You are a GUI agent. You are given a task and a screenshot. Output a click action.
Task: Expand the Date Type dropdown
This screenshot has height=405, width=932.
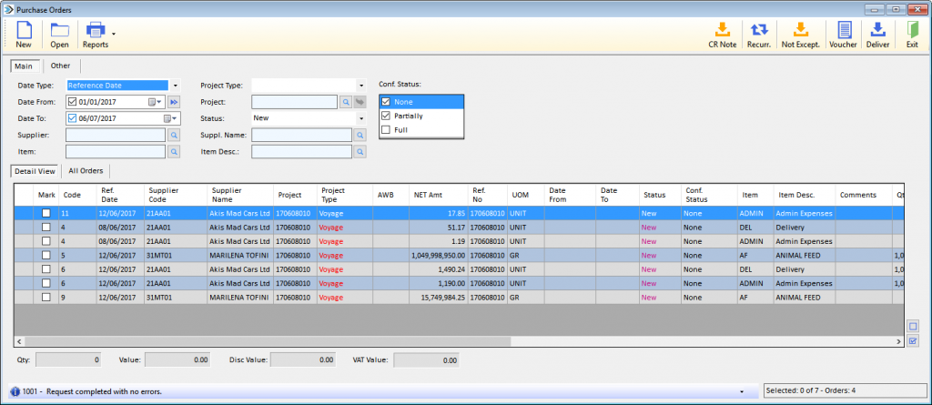pyautogui.click(x=176, y=86)
